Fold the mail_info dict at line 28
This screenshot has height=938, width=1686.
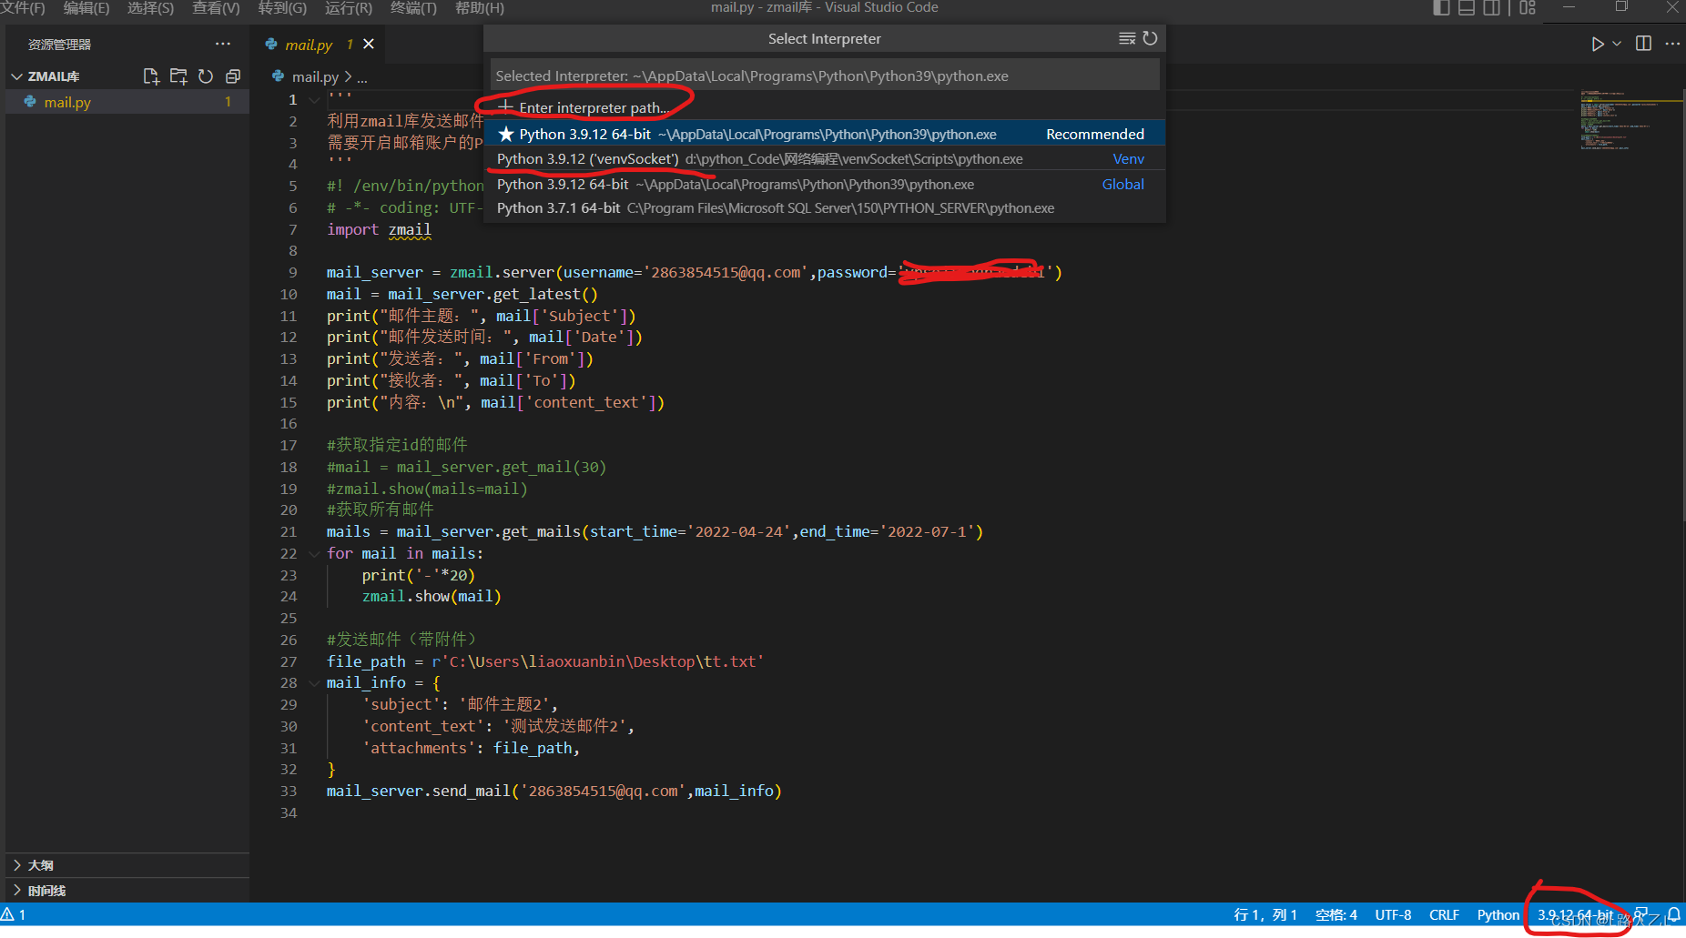pos(314,682)
